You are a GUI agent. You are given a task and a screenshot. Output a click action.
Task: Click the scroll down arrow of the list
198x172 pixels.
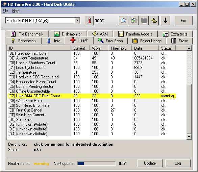189,137
